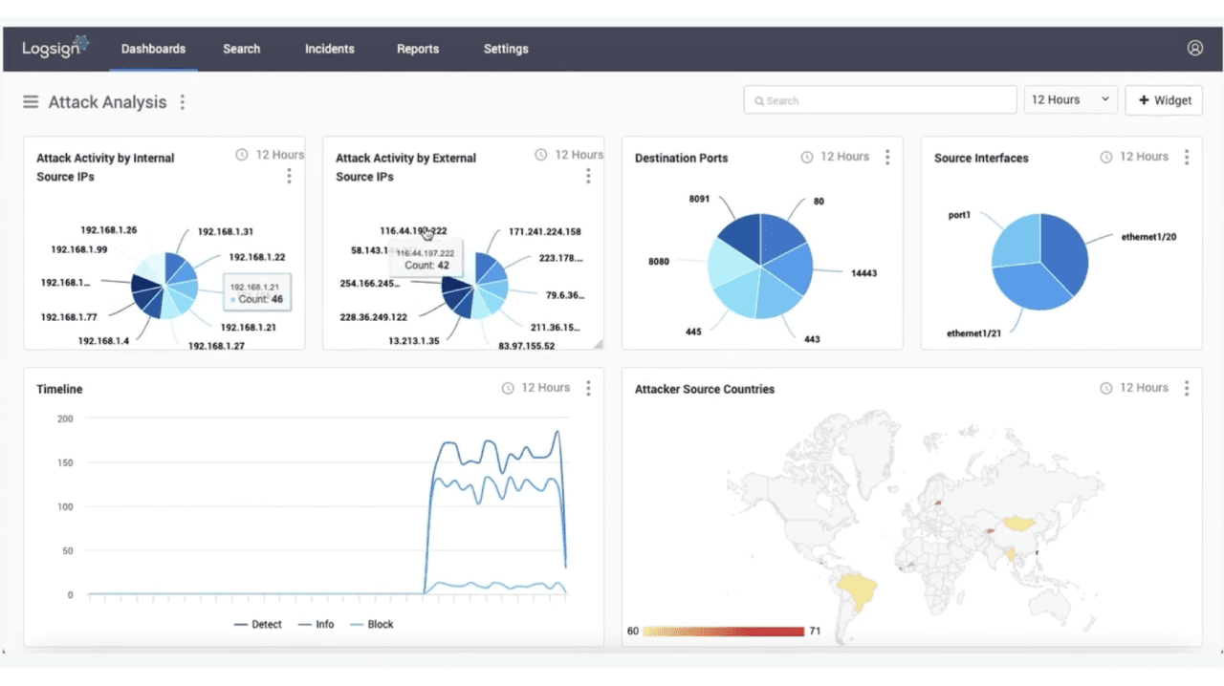
Task: Open the Search tab
Action: [x=242, y=49]
